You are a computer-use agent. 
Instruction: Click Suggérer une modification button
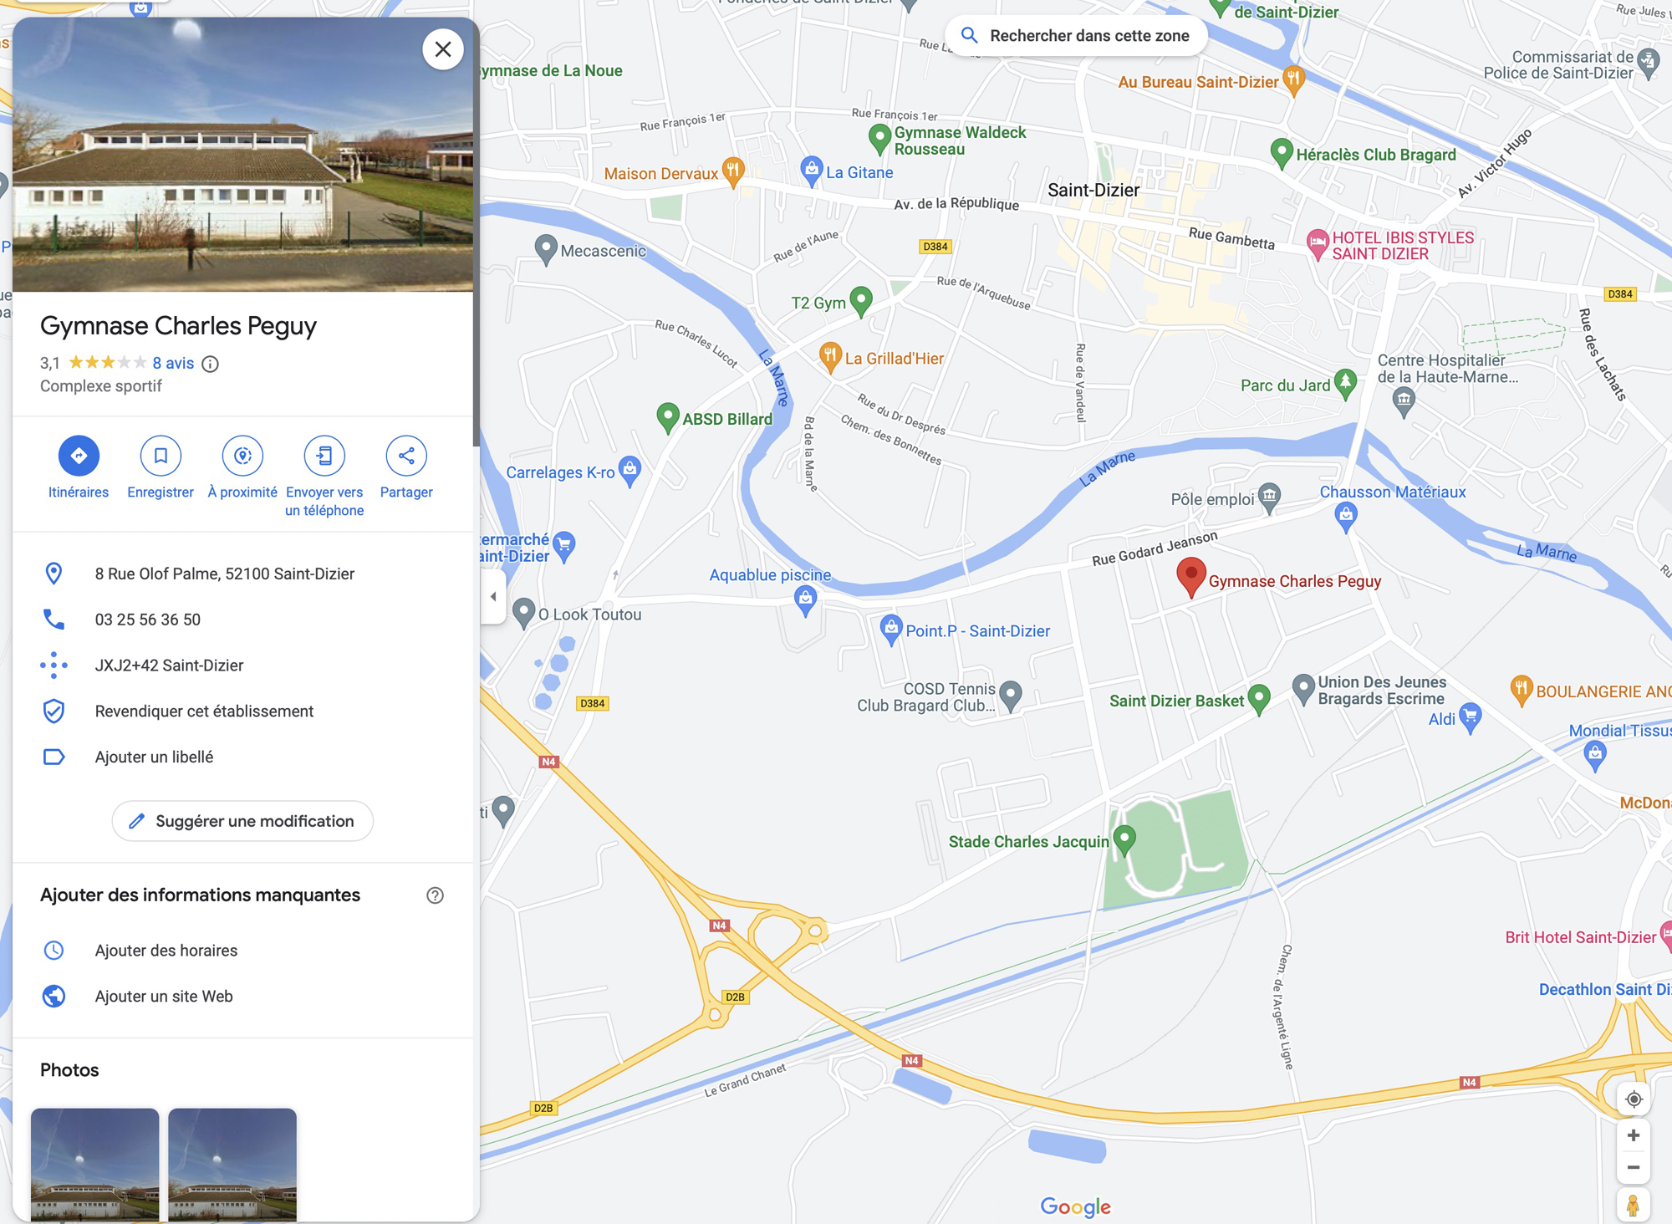click(242, 821)
